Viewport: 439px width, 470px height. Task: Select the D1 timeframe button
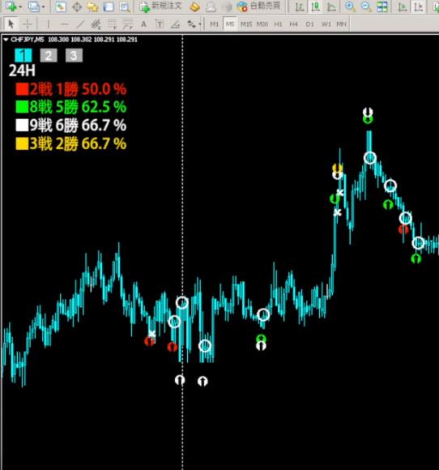tap(309, 24)
